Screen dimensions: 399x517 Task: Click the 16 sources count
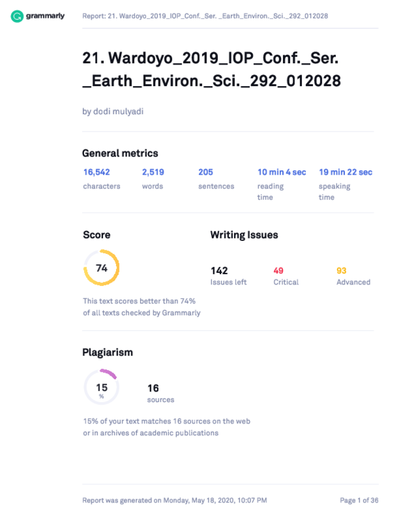pyautogui.click(x=161, y=393)
